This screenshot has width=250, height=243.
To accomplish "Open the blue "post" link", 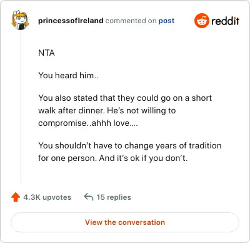I will [166, 21].
